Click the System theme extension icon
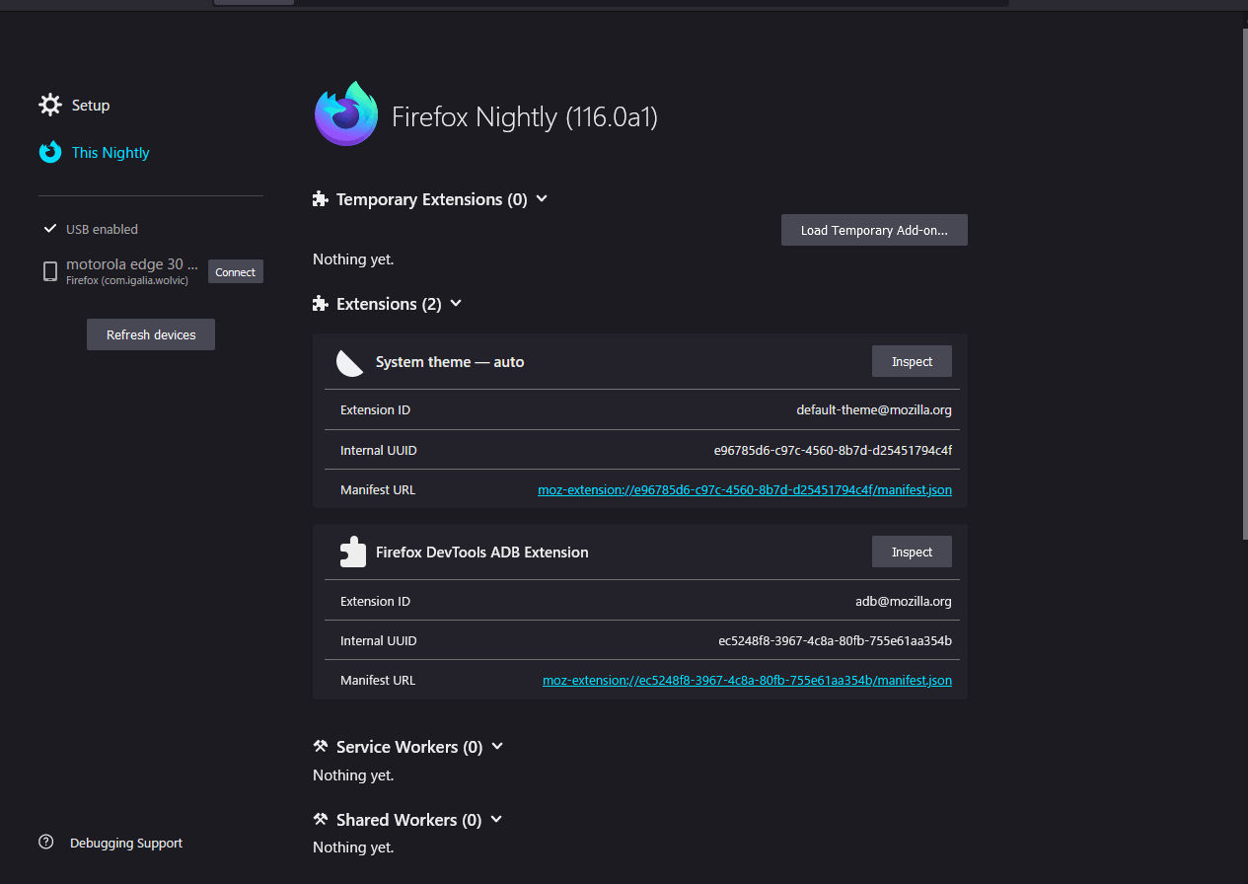Screen dimensions: 1248x884 (x=350, y=363)
